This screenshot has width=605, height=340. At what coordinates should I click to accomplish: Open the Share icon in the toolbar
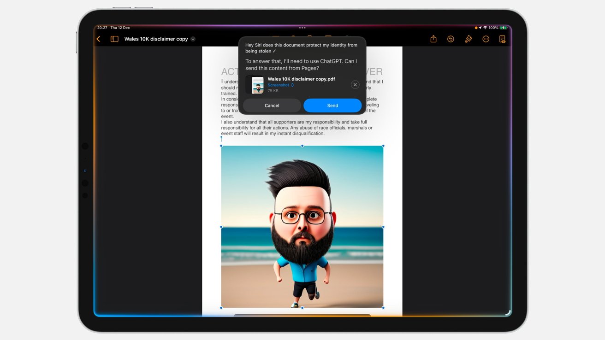tap(433, 39)
